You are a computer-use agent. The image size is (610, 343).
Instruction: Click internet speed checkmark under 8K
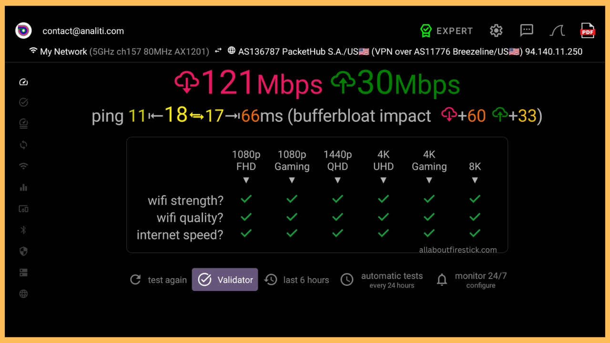(475, 233)
